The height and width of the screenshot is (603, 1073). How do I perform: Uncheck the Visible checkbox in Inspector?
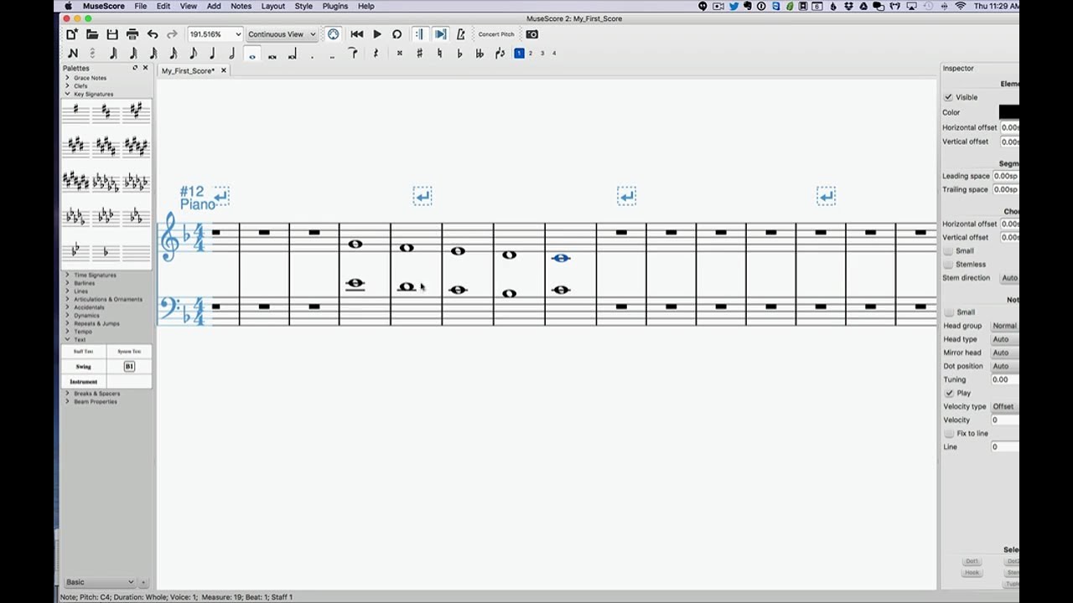pyautogui.click(x=948, y=97)
